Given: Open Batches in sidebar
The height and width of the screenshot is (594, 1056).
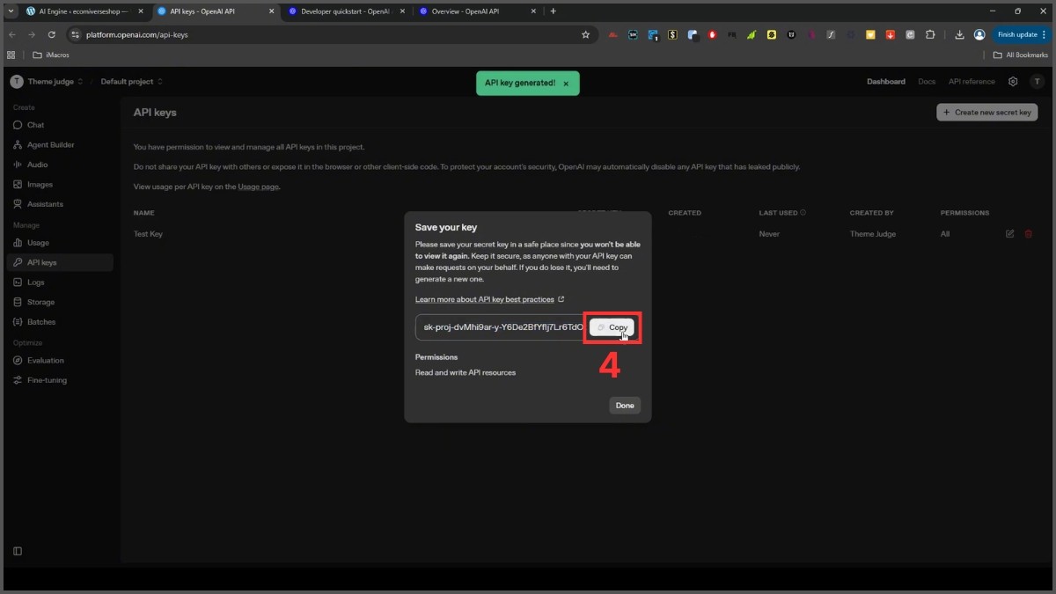Looking at the screenshot, I should coord(40,322).
